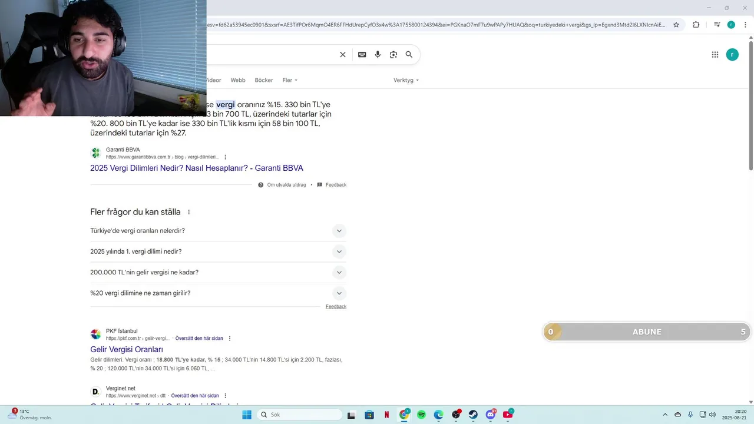The width and height of the screenshot is (754, 424).
Task: Click 'Om utvalda utdrag' link
Action: (x=286, y=185)
